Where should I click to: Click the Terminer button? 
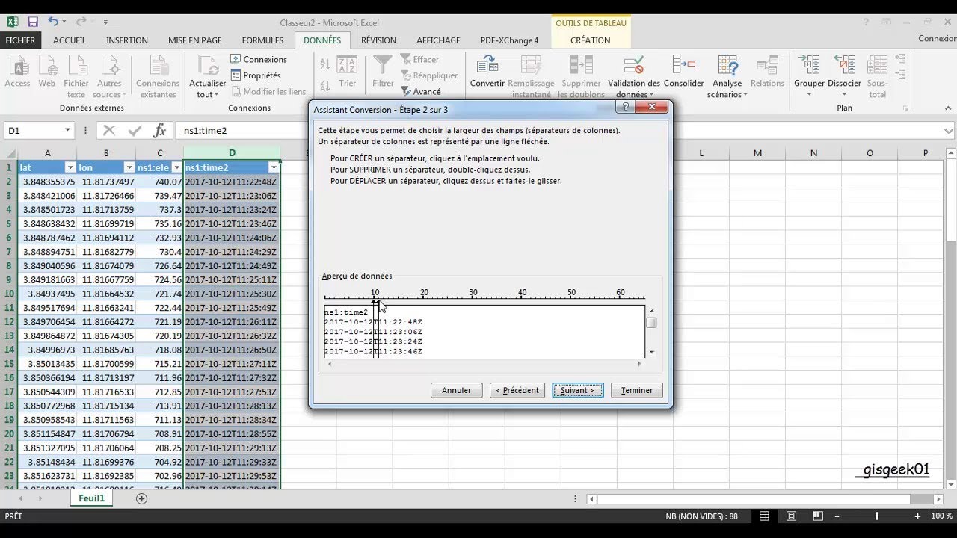(636, 390)
